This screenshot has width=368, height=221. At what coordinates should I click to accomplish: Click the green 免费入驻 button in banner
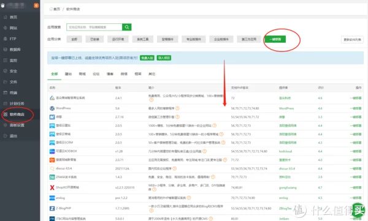click(x=147, y=58)
